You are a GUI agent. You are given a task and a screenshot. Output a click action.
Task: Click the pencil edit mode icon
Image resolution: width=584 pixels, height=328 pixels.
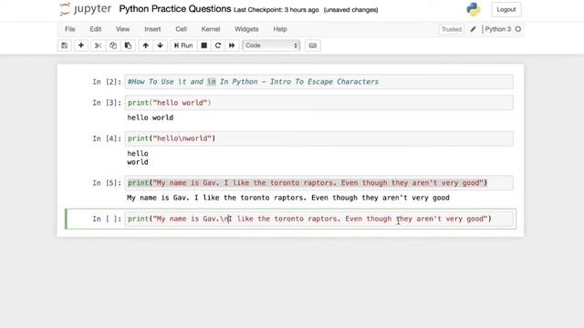pyautogui.click(x=473, y=29)
